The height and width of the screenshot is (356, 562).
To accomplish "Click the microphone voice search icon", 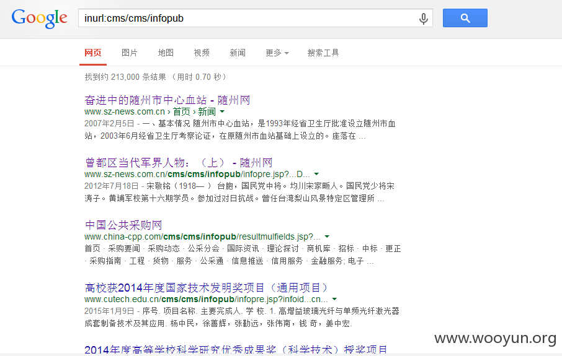I will (423, 18).
